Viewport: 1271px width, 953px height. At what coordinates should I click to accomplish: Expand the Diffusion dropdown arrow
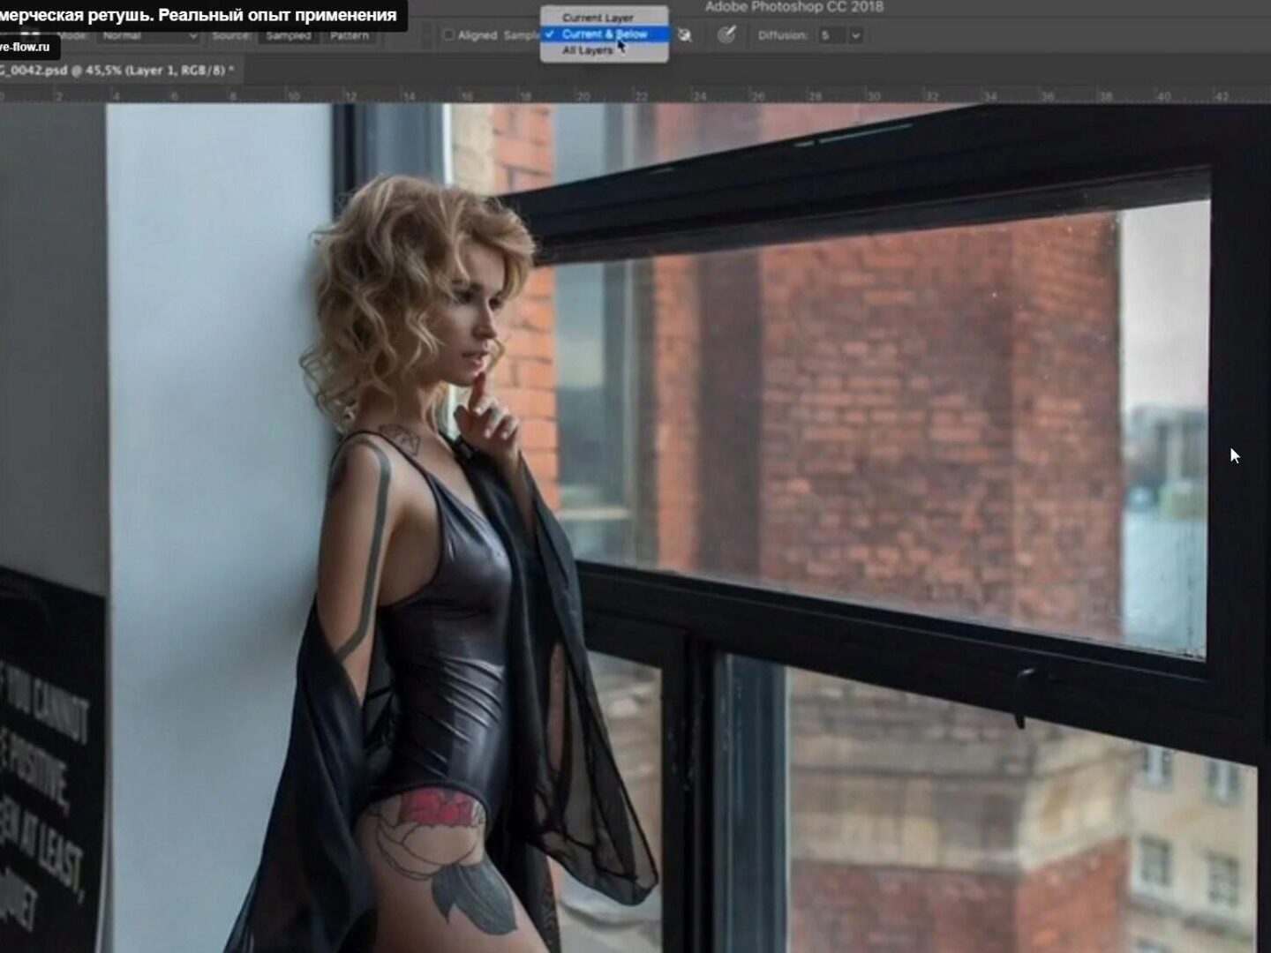(855, 35)
